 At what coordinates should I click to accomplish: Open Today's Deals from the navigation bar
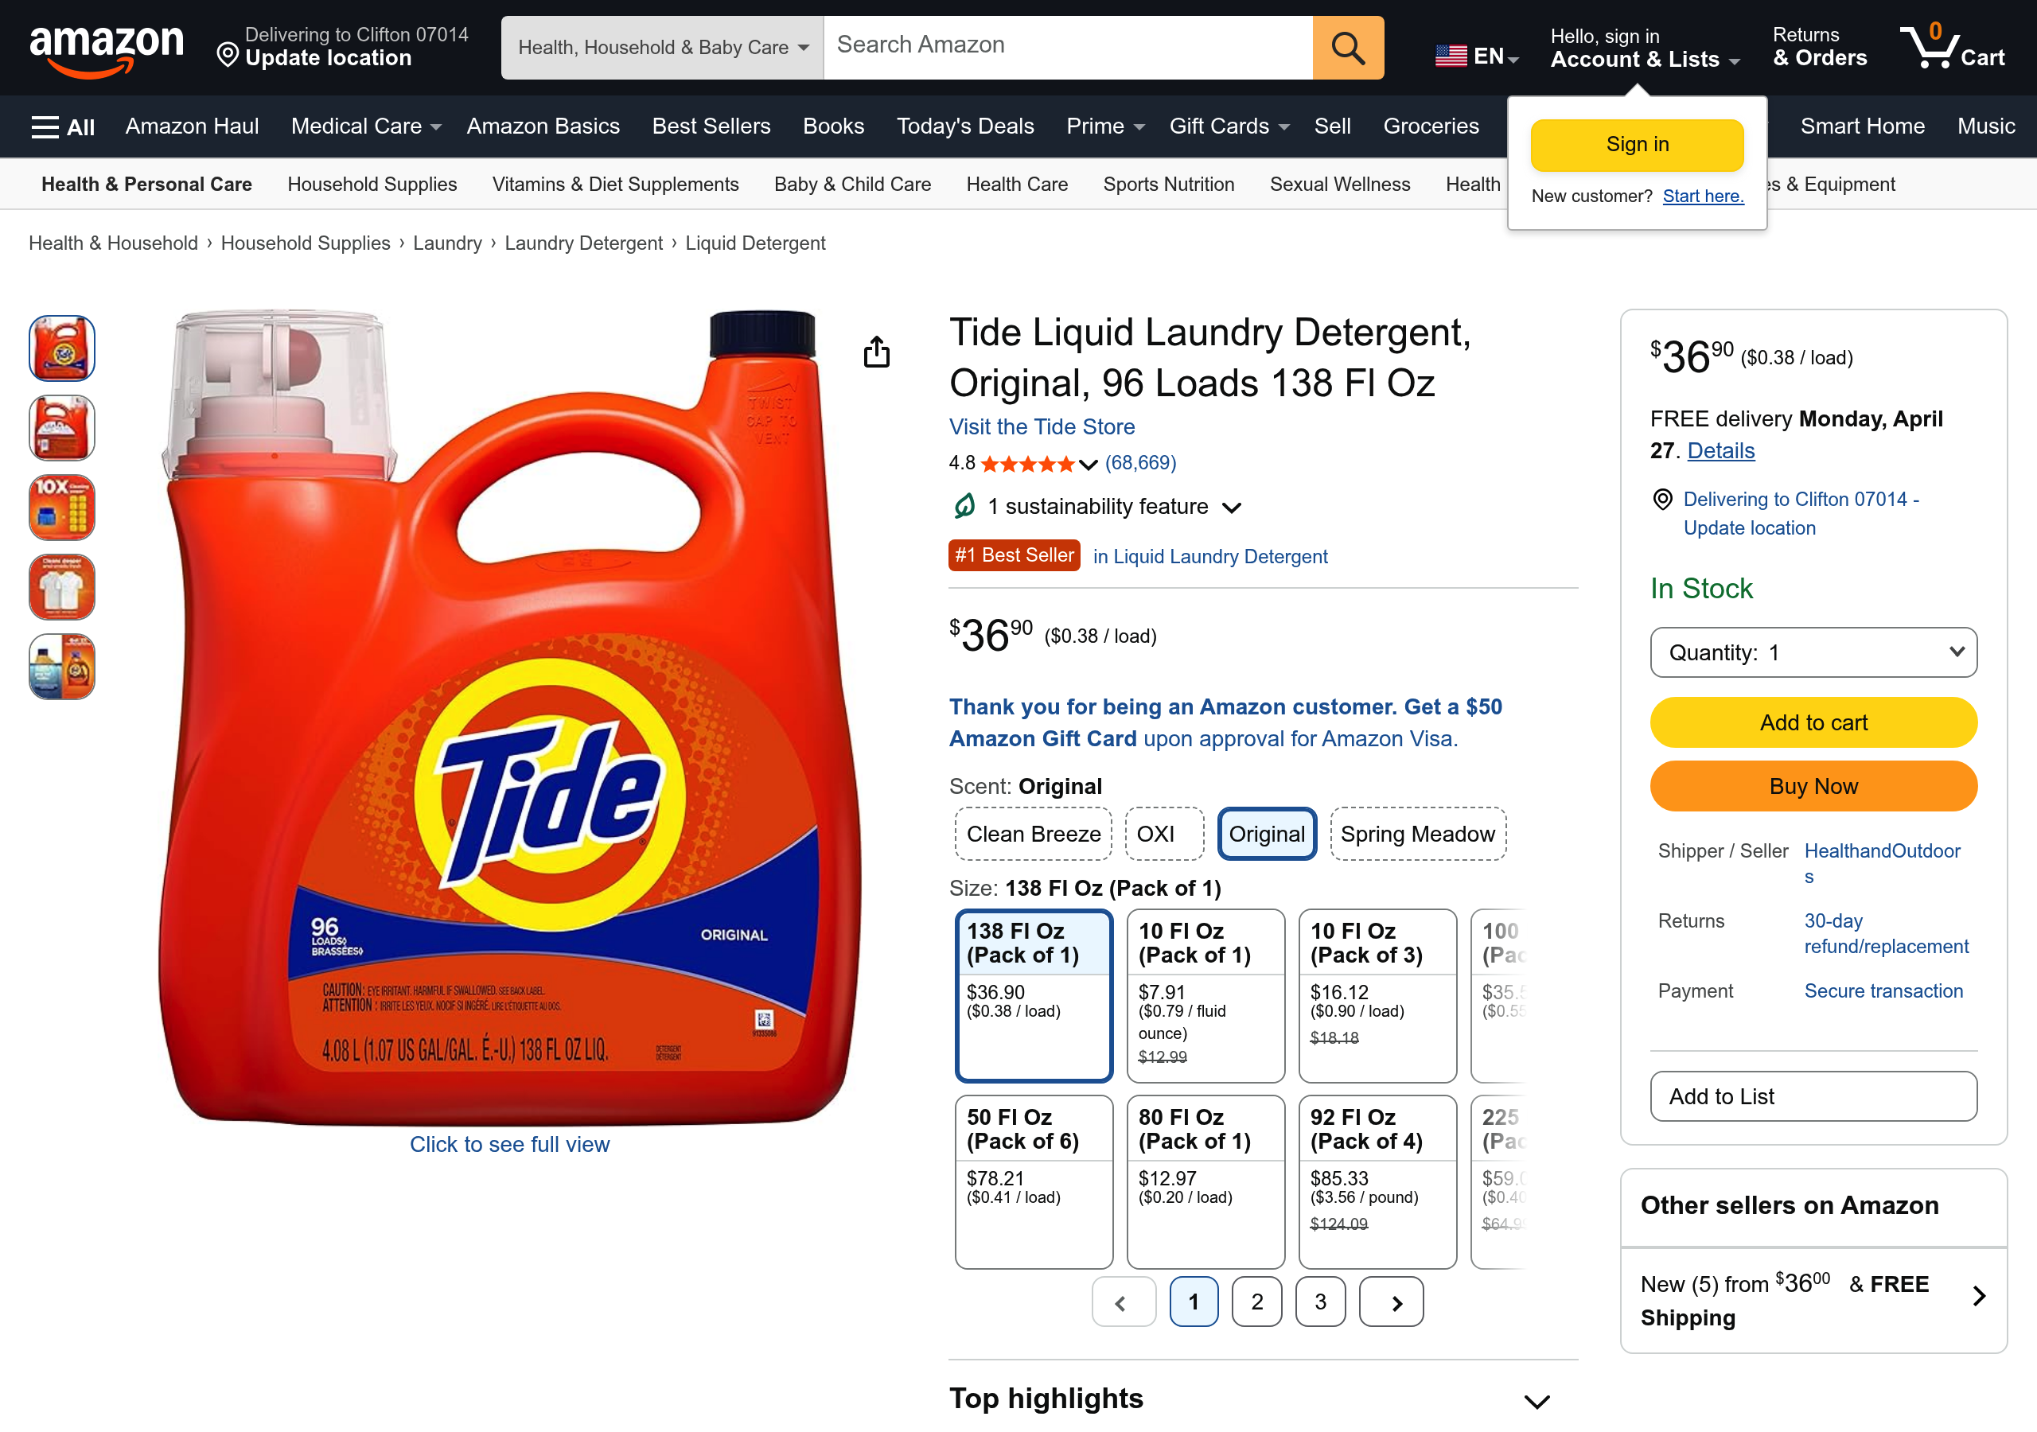coord(965,126)
